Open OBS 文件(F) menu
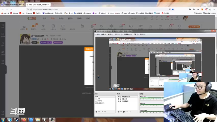Viewport: 217px width, 122px height. [x=97, y=34]
